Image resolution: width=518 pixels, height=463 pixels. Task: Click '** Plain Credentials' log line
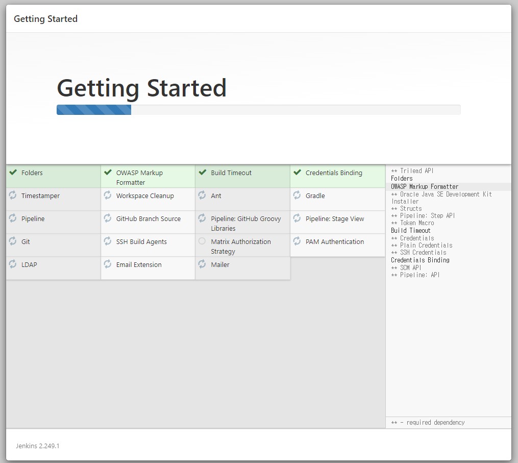click(422, 246)
